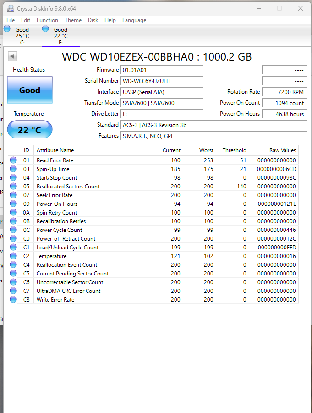Click the Features field
The image size is (312, 413).
(x=214, y=136)
